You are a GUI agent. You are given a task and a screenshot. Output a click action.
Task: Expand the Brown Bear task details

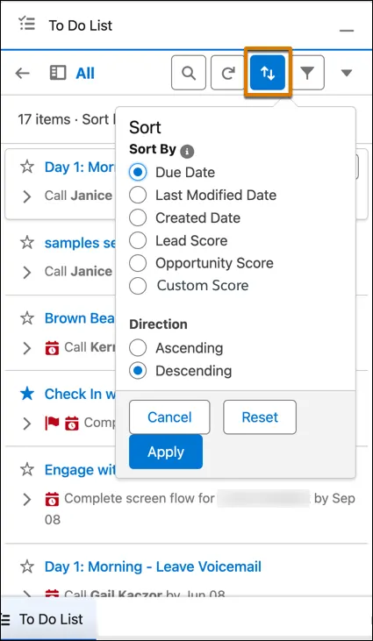(27, 348)
